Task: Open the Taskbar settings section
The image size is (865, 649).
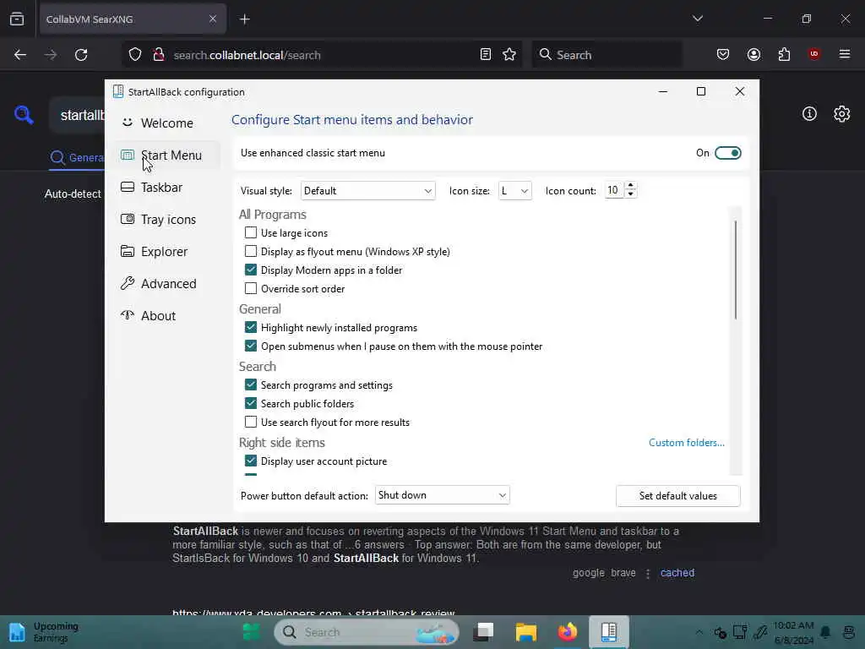Action: pyautogui.click(x=167, y=187)
